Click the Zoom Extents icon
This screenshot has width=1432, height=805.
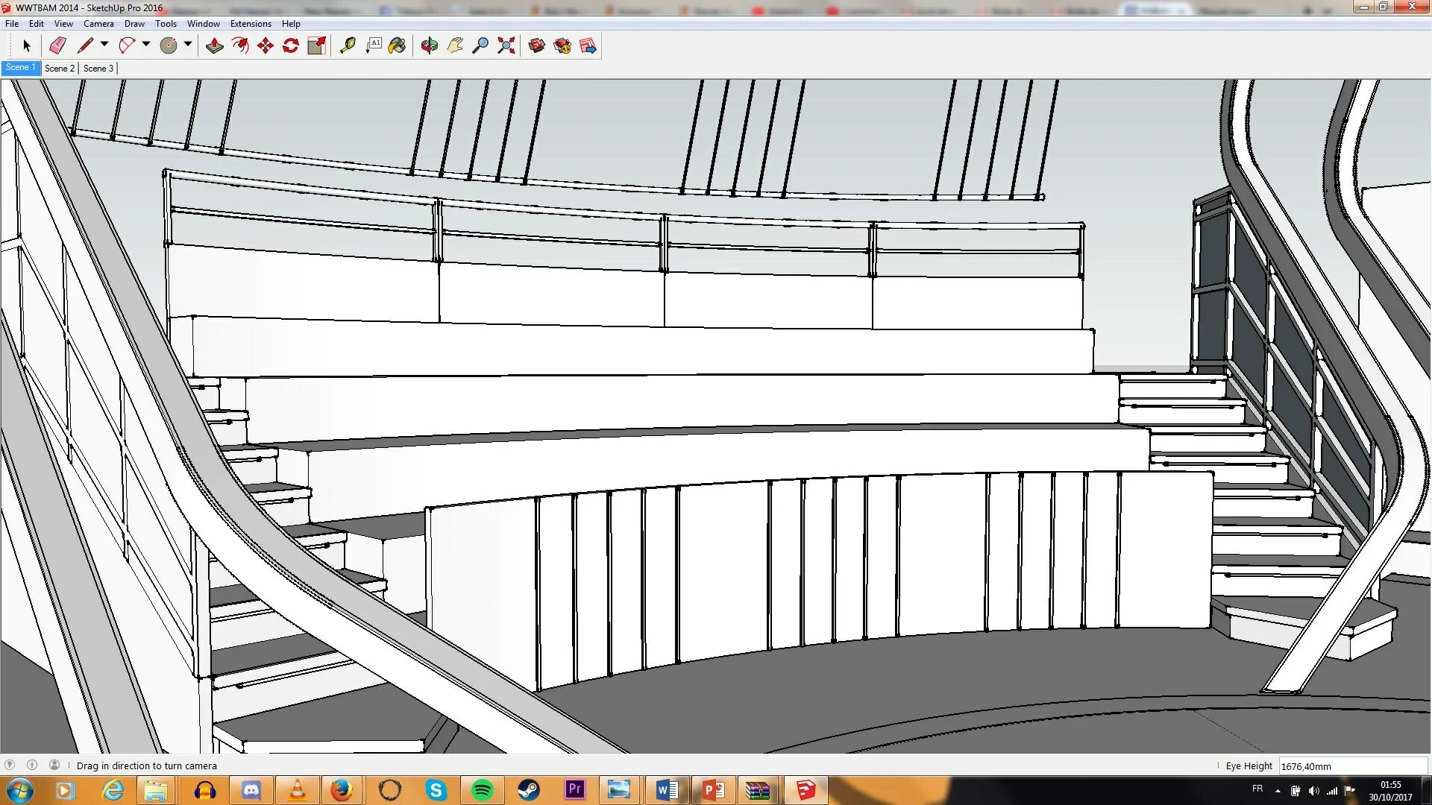click(x=506, y=45)
